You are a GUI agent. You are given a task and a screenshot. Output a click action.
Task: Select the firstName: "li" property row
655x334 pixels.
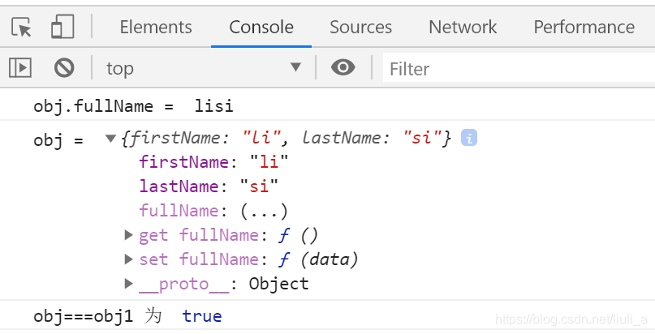[214, 162]
